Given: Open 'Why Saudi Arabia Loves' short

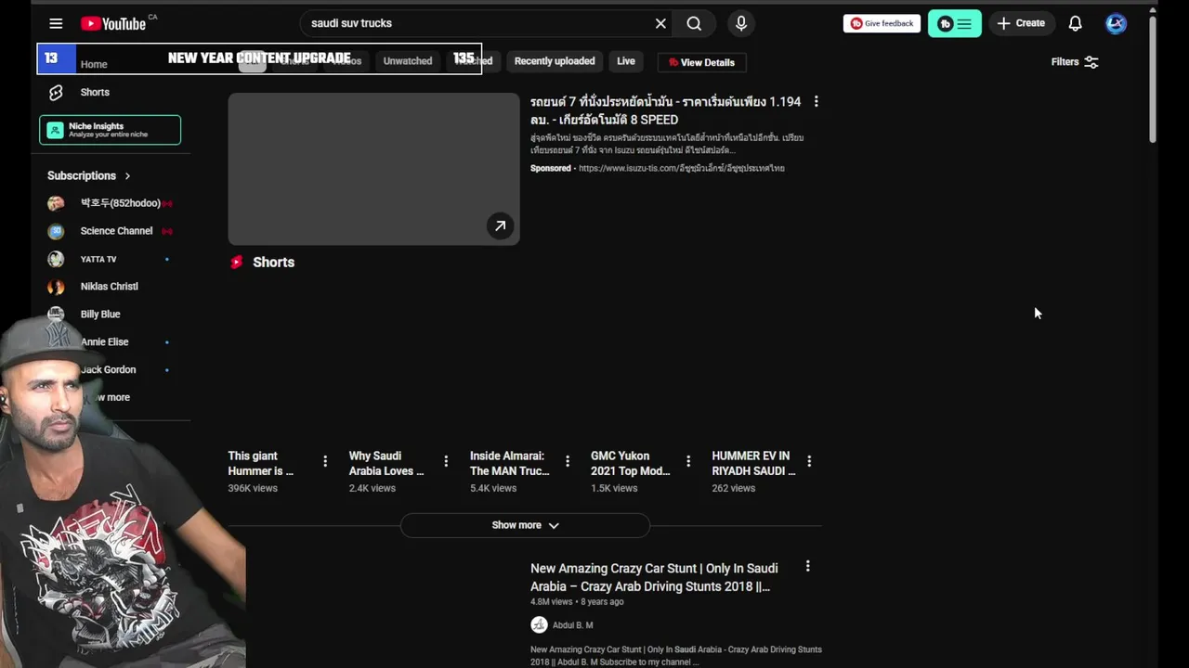Looking at the screenshot, I should (386, 463).
